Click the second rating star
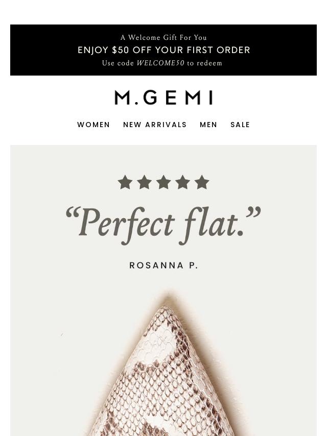 144,182
